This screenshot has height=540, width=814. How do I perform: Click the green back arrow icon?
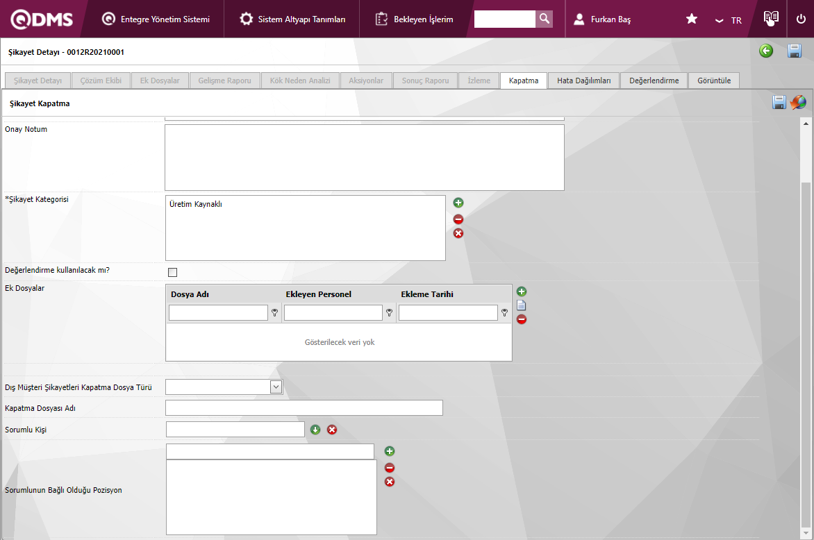coord(766,51)
